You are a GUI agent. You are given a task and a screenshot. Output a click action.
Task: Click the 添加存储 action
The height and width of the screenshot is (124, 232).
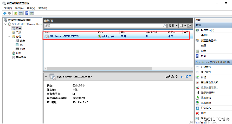click(206, 98)
